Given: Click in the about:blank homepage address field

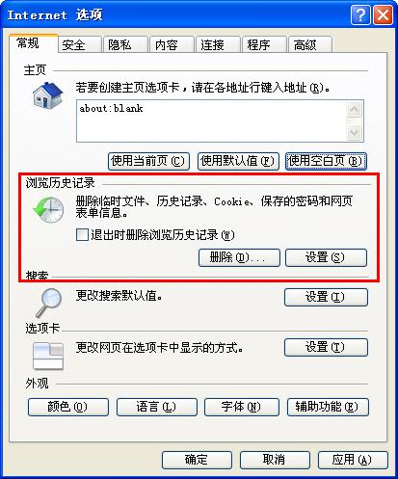Looking at the screenshot, I should point(211,120).
